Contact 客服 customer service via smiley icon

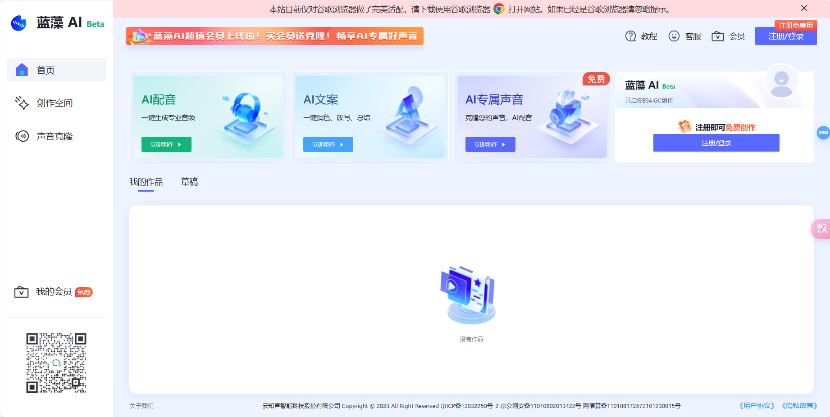(x=685, y=36)
